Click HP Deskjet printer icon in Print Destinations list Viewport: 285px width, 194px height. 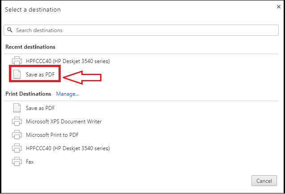(x=17, y=148)
